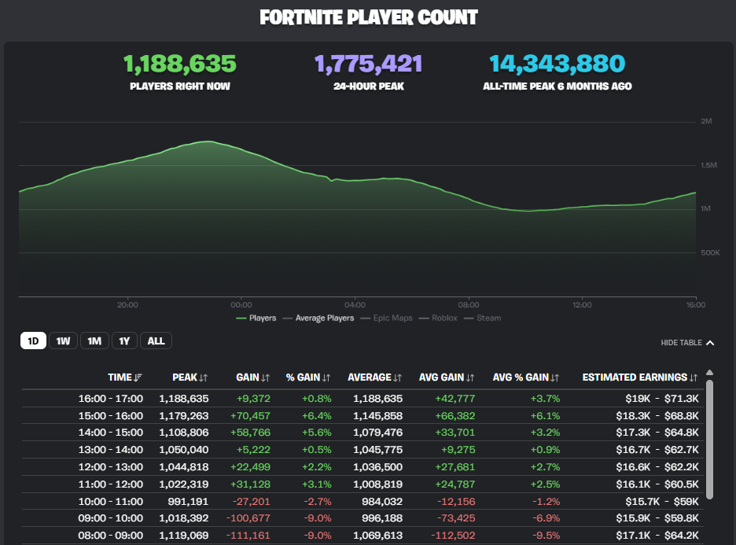
Task: Click the 00:00 label under the chart
Action: 241,305
